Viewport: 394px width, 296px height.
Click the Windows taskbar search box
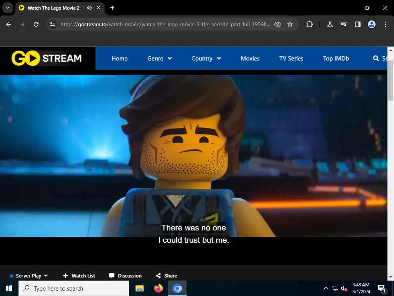tap(74, 288)
